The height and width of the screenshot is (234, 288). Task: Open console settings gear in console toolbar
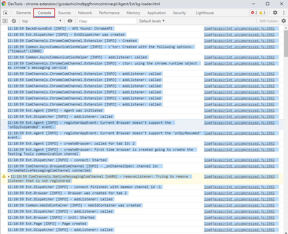[x=284, y=21]
